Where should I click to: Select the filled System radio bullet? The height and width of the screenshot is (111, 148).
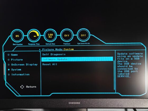point(9,70)
